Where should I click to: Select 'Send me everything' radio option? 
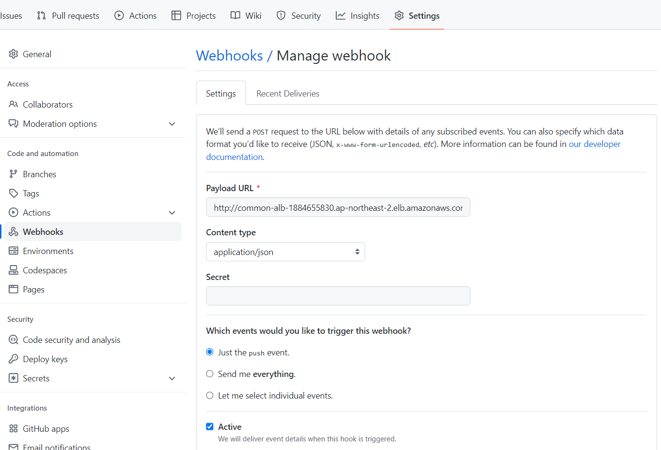(210, 374)
